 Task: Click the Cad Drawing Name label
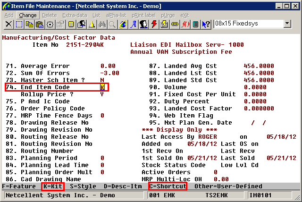click(x=51, y=179)
